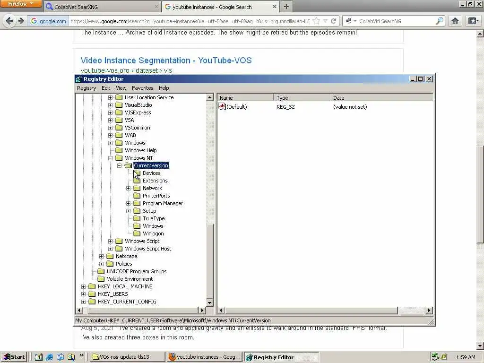Switch to VC6-nss-update-tls13 taskbar window
The height and width of the screenshot is (363, 484).
click(x=128, y=357)
